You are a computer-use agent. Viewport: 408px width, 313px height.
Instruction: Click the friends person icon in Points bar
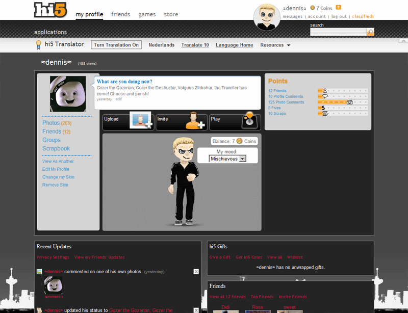[325, 91]
